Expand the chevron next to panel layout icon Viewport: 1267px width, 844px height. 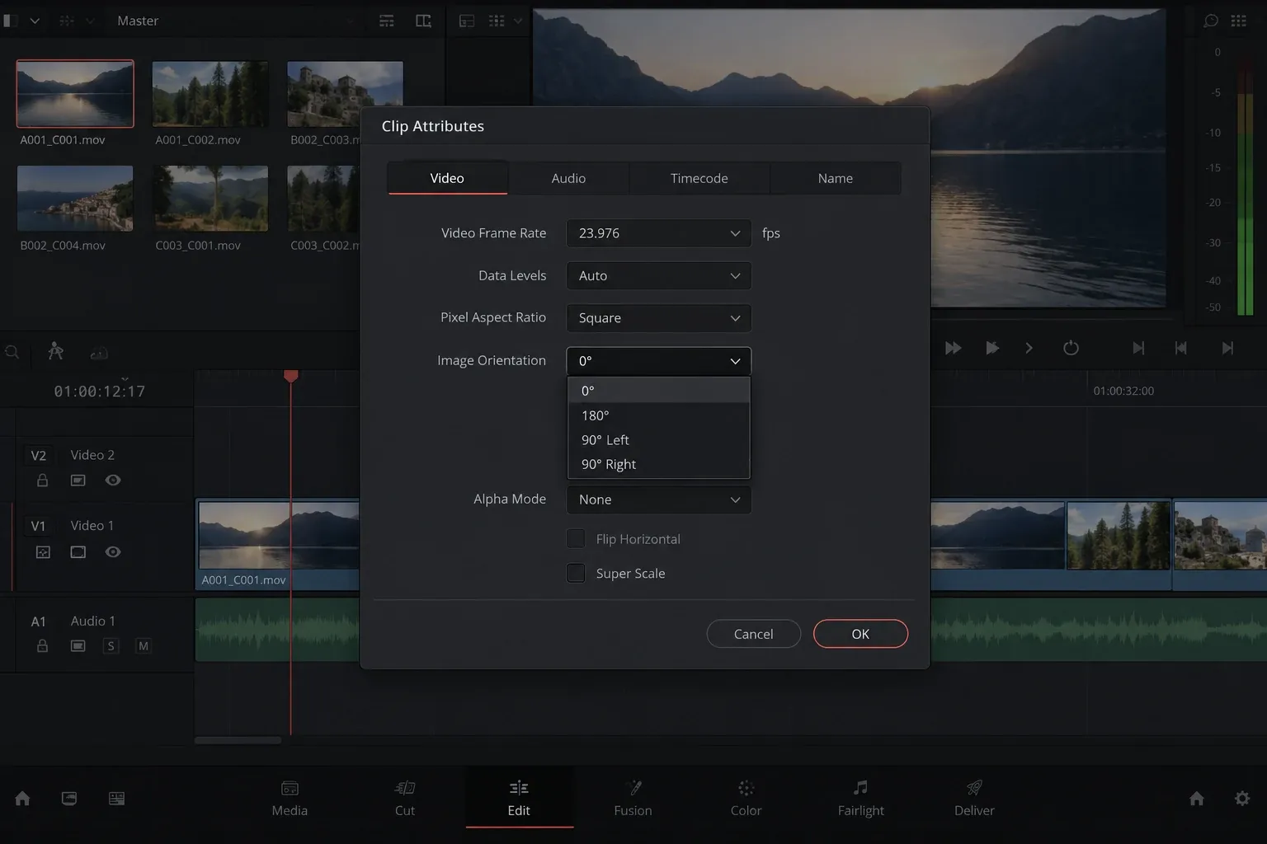(x=35, y=21)
